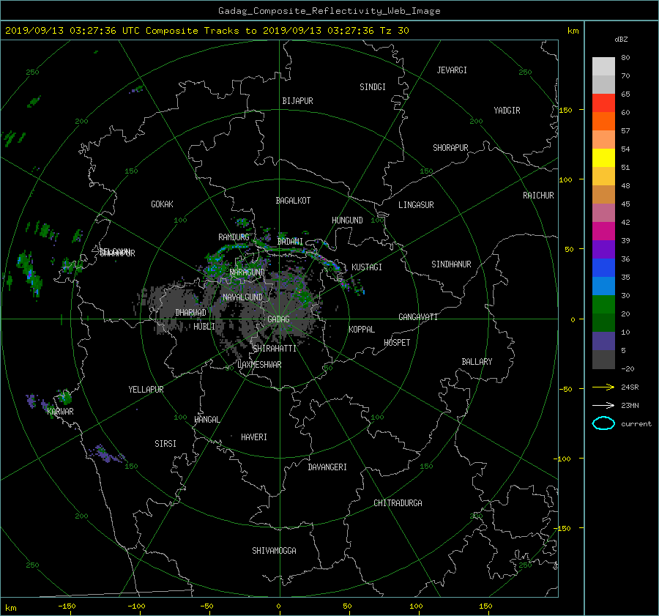659x616 pixels.
Task: Pick the bright blue 35-36 dBZ swatch
Action: tap(603, 268)
